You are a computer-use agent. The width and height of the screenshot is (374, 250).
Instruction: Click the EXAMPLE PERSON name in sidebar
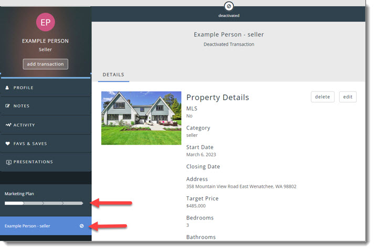(x=45, y=41)
